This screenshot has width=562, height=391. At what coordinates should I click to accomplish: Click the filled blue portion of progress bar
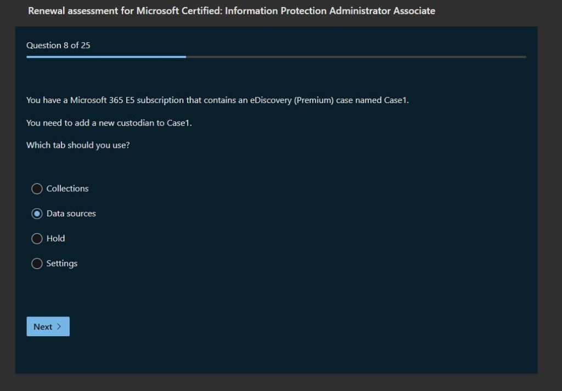coord(106,57)
